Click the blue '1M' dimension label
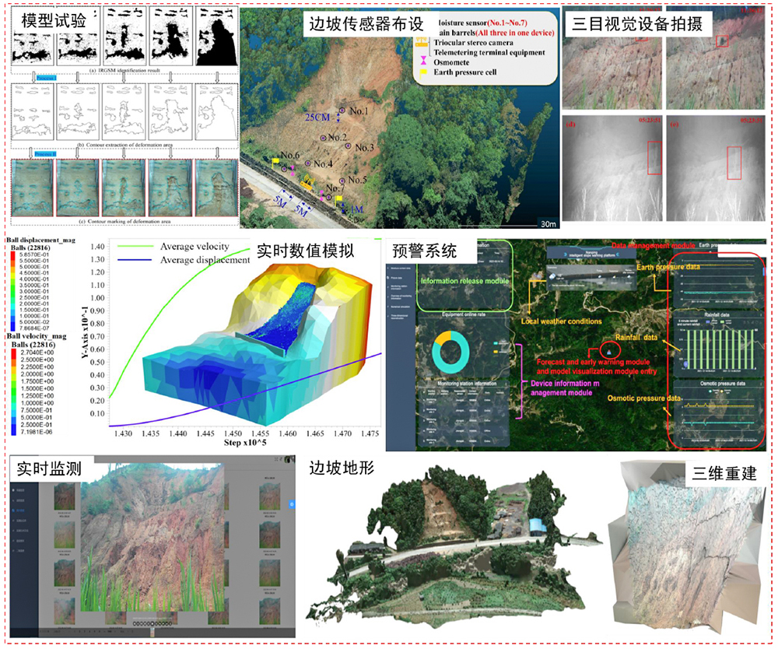The width and height of the screenshot is (778, 649). (357, 210)
